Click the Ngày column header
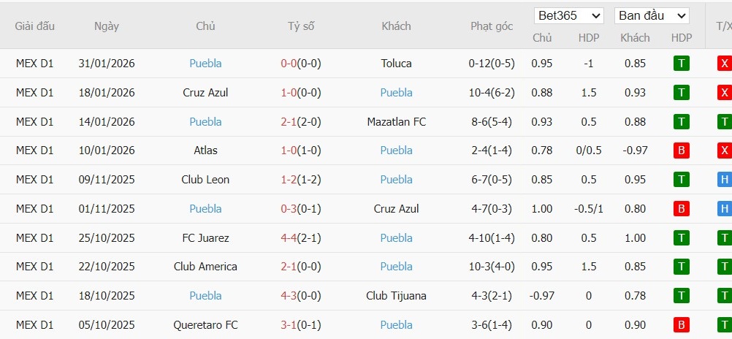The image size is (732, 339). [x=107, y=26]
